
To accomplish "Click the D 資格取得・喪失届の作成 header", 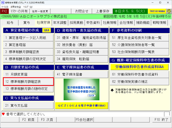I will coord(82,30).
